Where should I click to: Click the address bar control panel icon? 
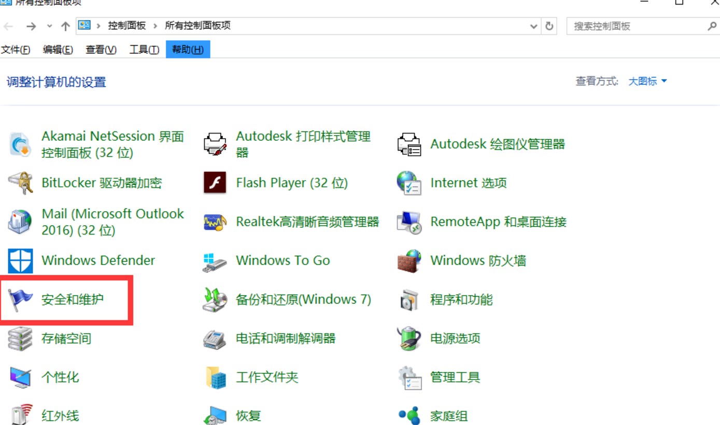84,25
